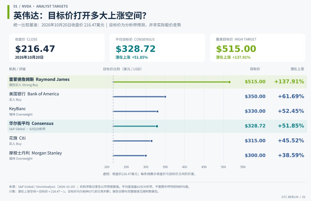
Task: Click the +137.91% upside in the Raymond James row
Action: [289, 82]
